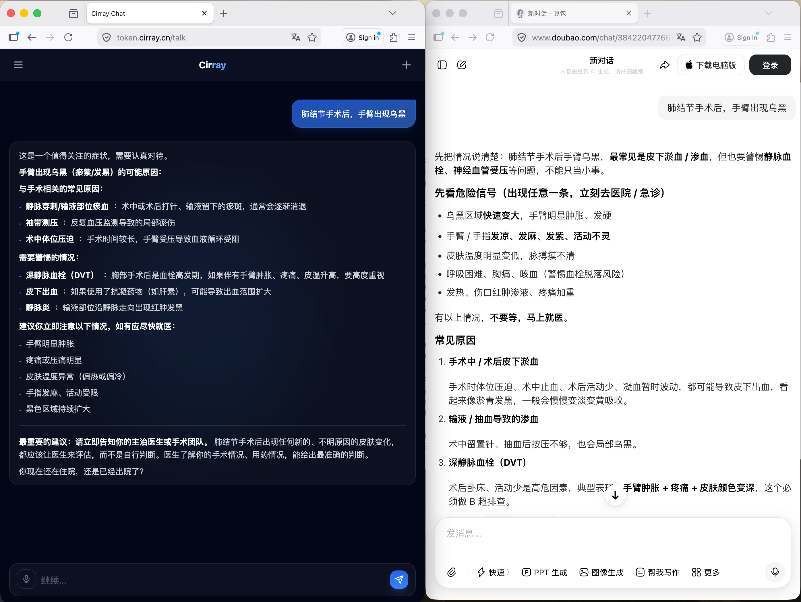Focus the Cirray message input field
Viewport: 801px width, 602px height.
click(x=212, y=580)
